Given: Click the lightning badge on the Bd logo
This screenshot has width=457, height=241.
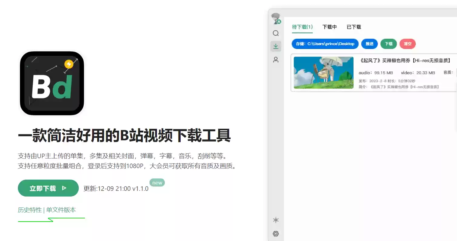Looking at the screenshot, I should click(69, 63).
